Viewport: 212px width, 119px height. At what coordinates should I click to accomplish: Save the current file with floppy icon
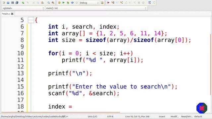click(x=13, y=3)
